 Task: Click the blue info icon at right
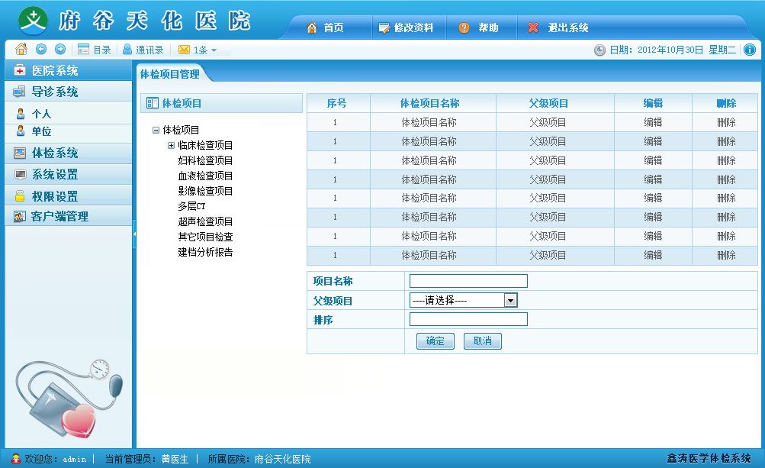pos(750,50)
